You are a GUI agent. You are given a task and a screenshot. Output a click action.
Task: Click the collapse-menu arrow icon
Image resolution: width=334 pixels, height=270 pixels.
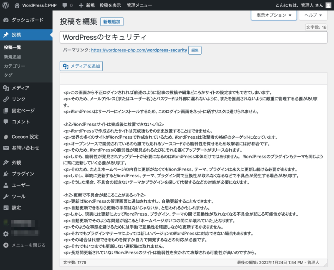(x=6, y=245)
